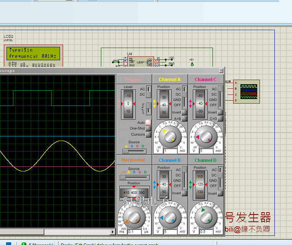This screenshot has height=245, width=292.
Task: Select the LCD2 display component
Action: click(33, 56)
